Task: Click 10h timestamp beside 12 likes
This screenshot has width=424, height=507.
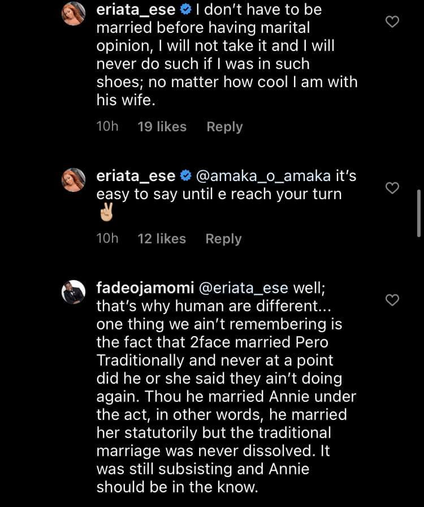Action: 107,239
